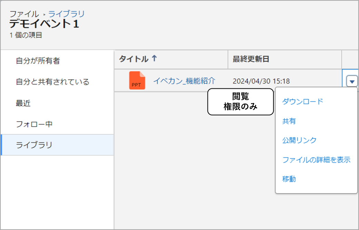Open the row actions dropdown arrow
The width and height of the screenshot is (359, 230).
[x=352, y=82]
